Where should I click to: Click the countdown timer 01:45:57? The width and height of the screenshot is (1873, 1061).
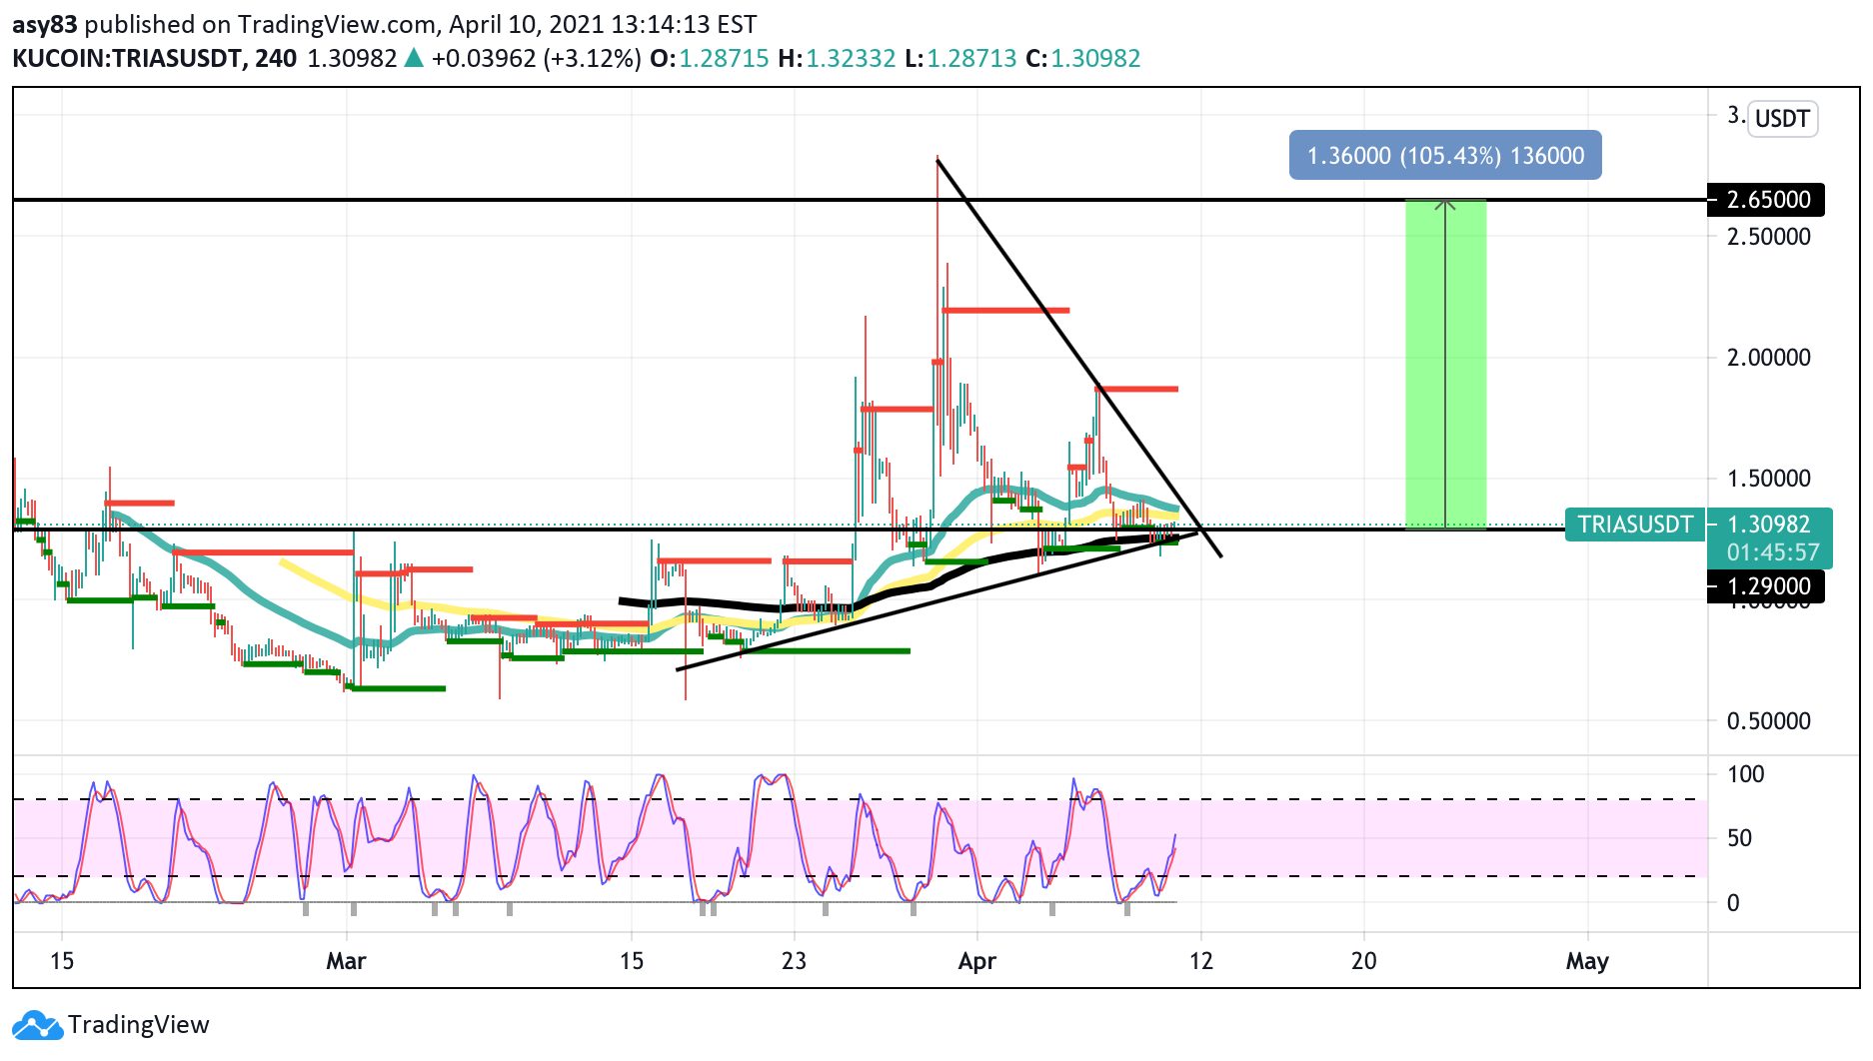coord(1773,552)
